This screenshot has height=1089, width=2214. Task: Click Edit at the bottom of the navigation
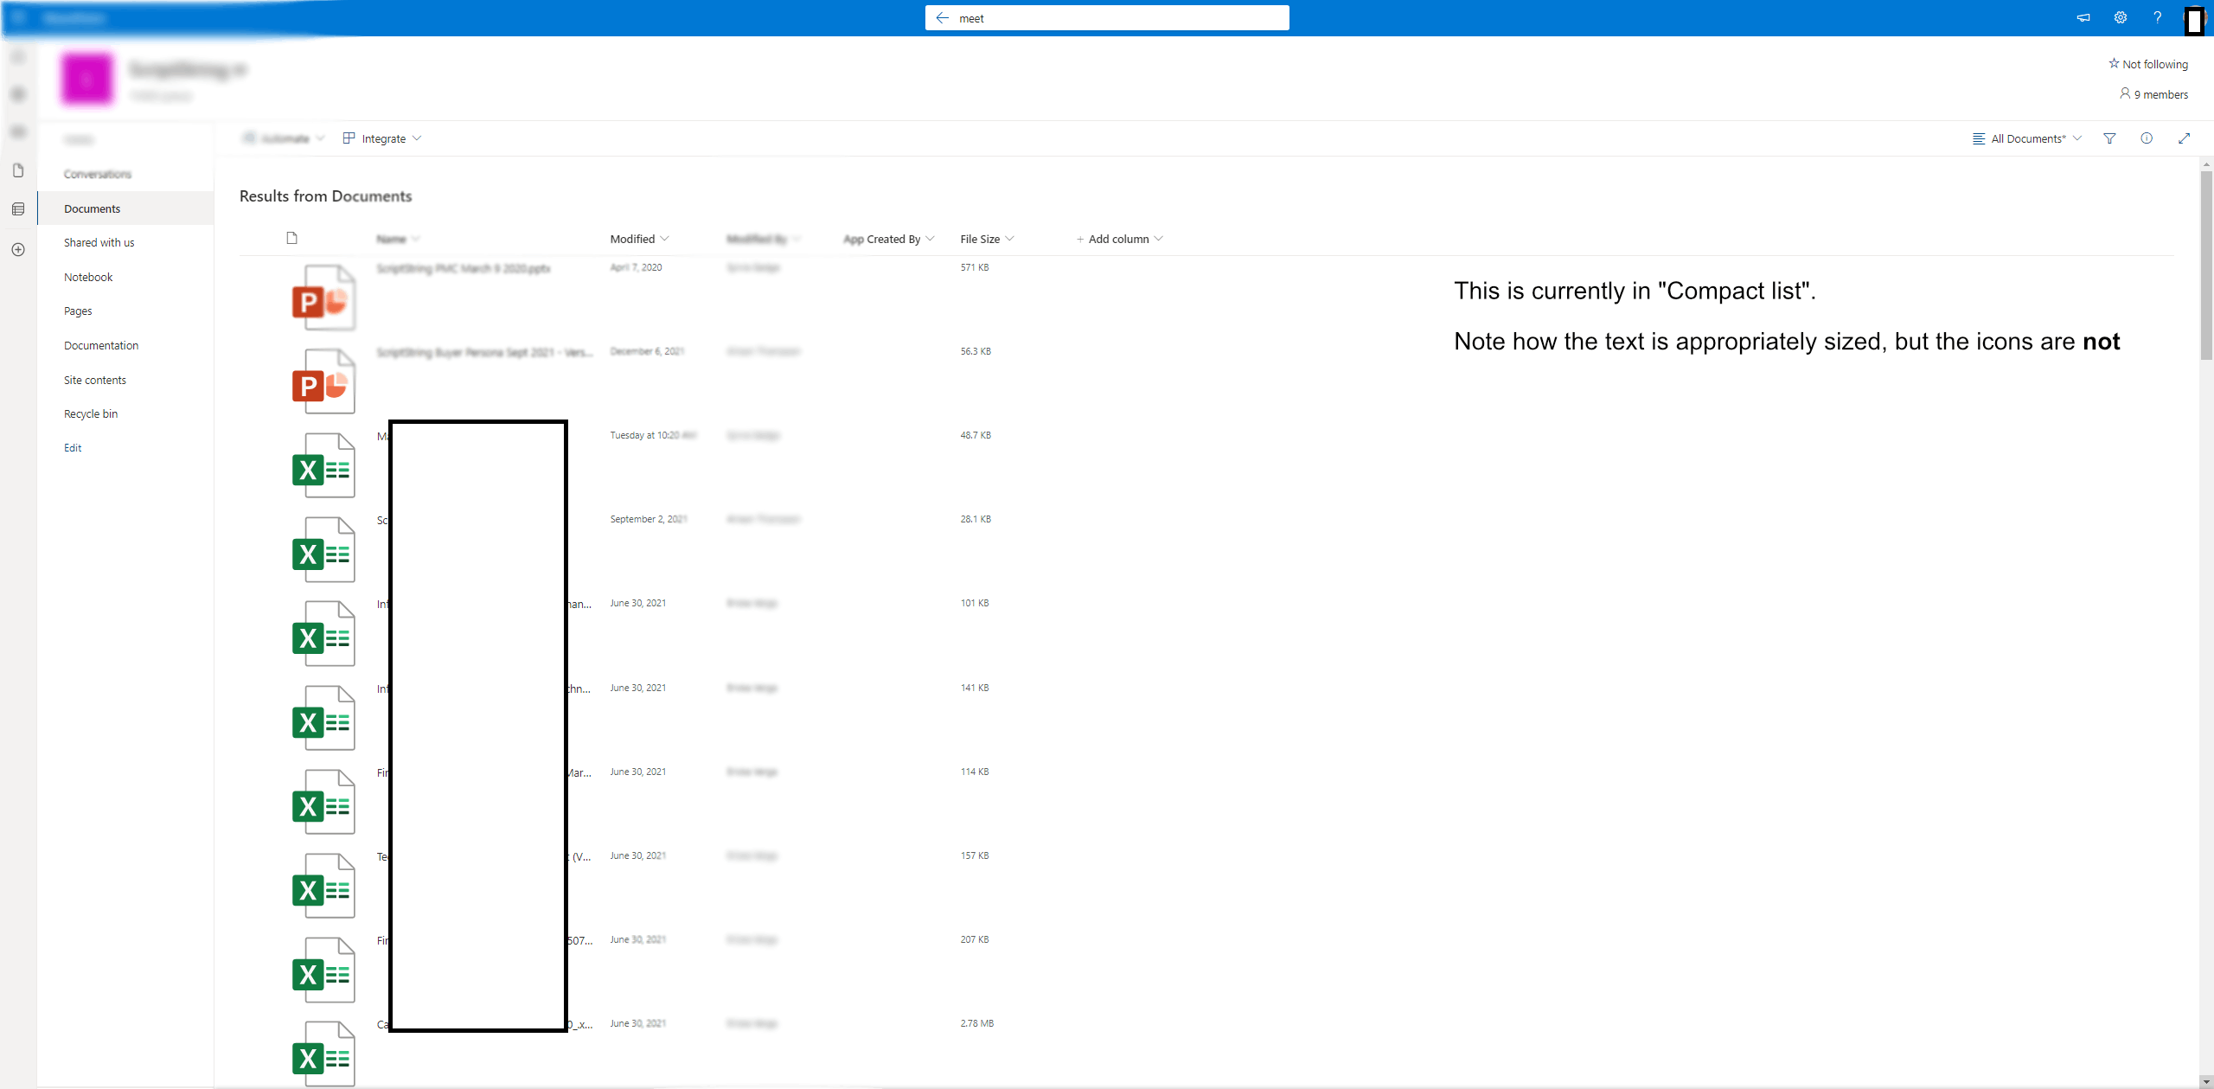tap(73, 447)
